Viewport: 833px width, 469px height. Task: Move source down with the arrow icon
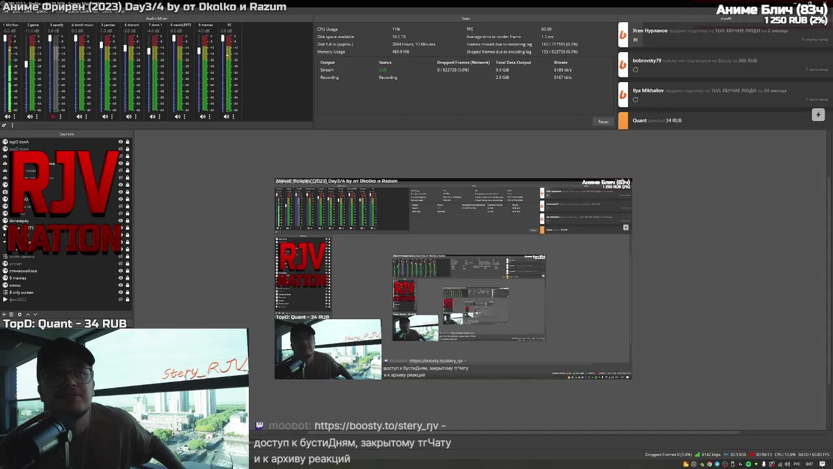click(x=35, y=315)
